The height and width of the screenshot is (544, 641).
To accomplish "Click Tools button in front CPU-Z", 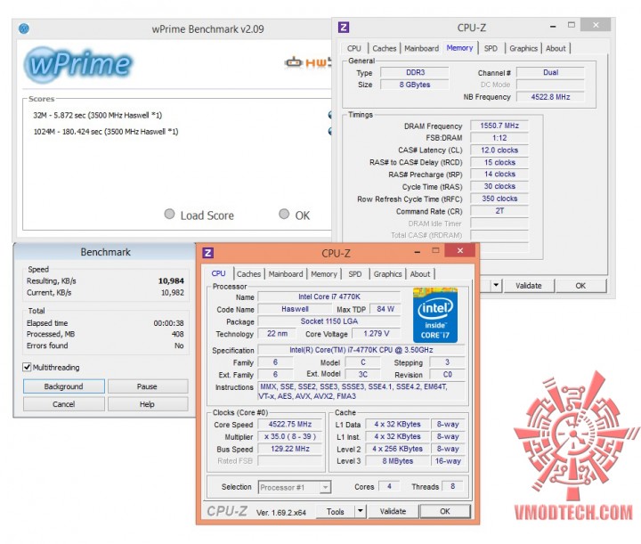I will tap(336, 511).
